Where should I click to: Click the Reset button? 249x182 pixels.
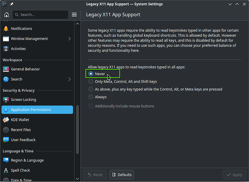click(95, 175)
